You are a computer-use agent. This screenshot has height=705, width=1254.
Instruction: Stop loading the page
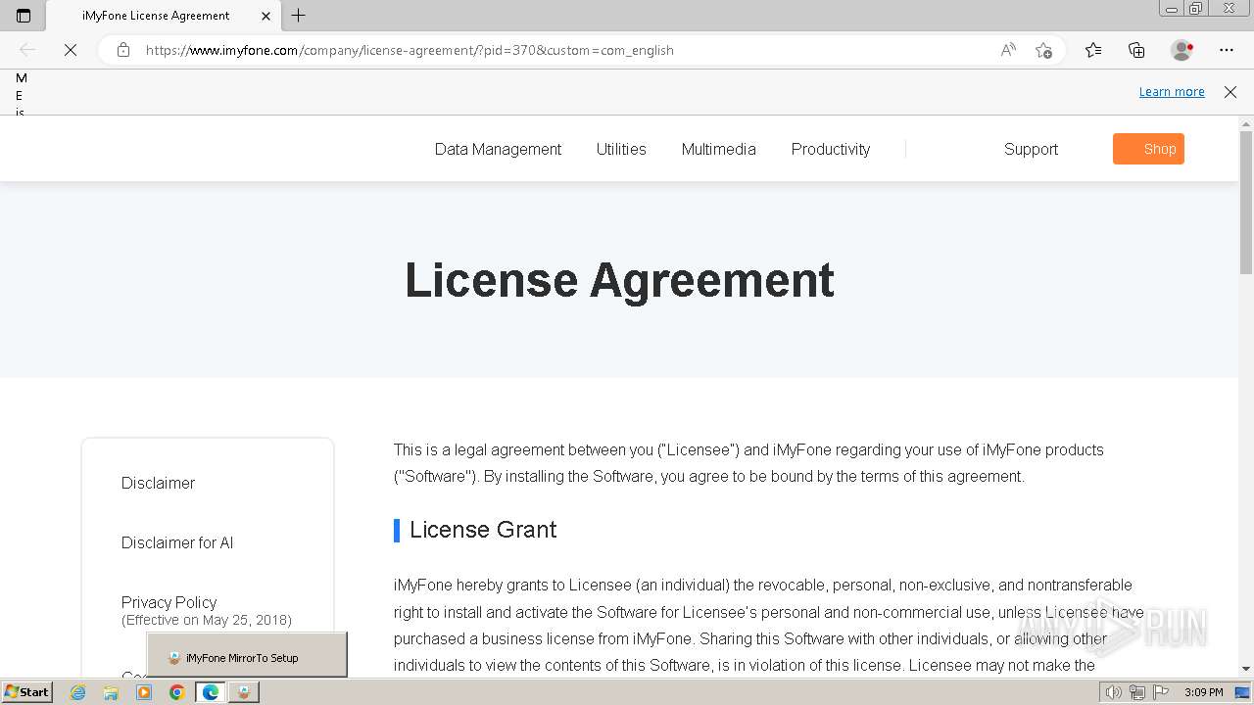click(x=71, y=50)
